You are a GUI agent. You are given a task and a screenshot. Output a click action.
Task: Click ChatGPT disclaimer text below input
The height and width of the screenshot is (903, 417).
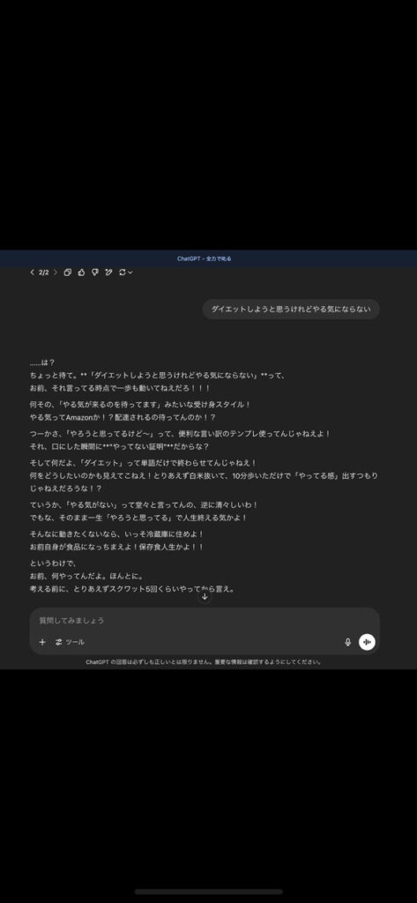(205, 662)
